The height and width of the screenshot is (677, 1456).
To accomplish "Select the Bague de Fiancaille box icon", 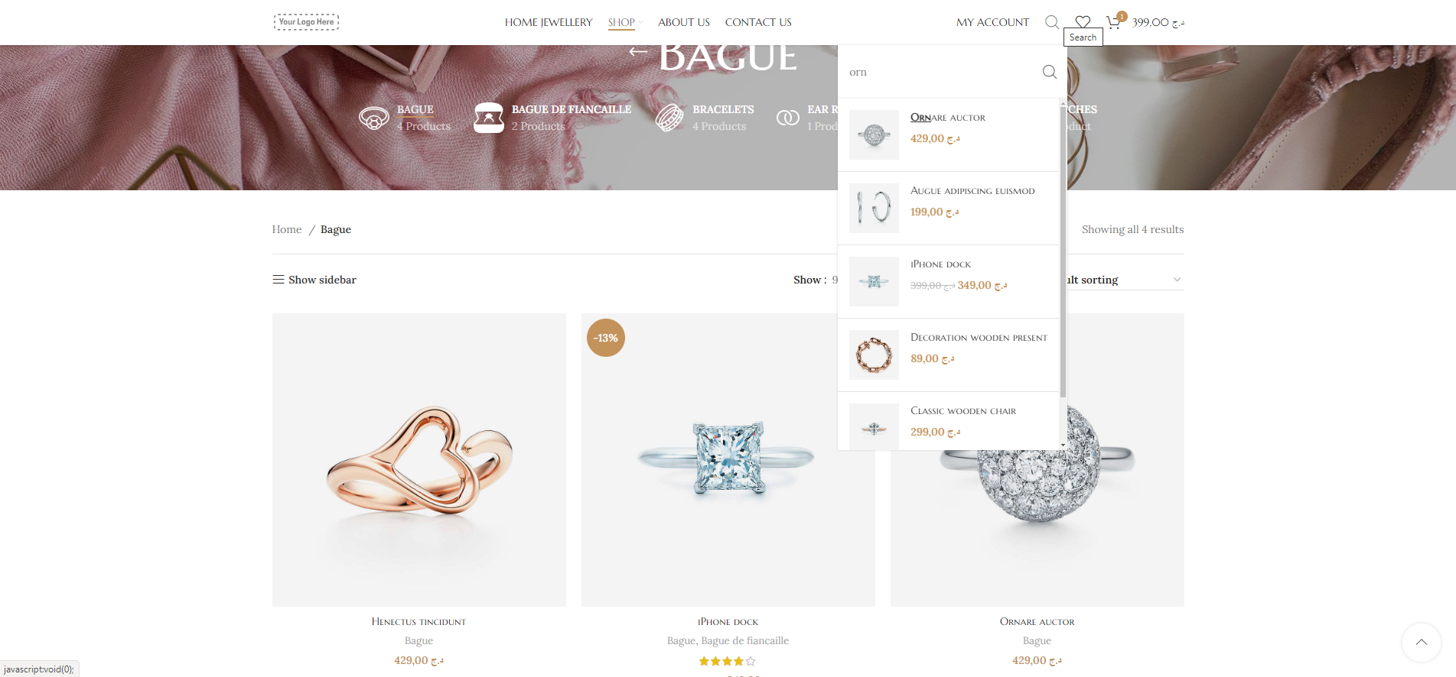I will (489, 118).
